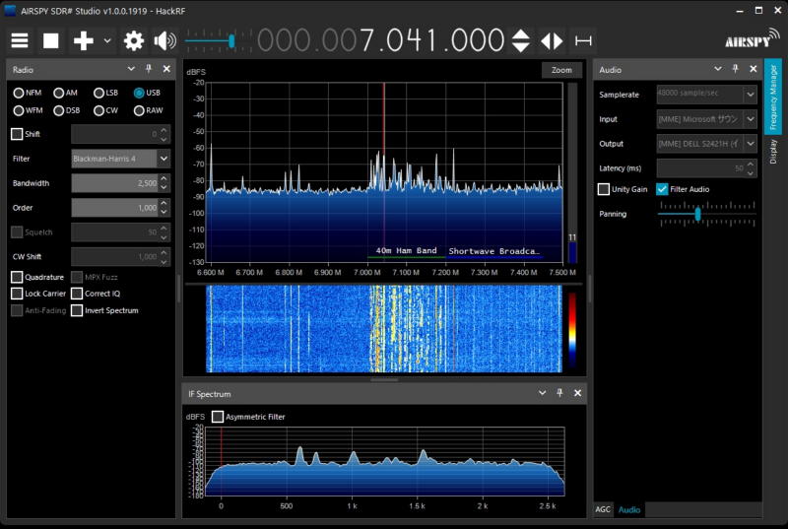Click the Bandwidth value field
Image resolution: width=788 pixels, height=529 pixels.
pyautogui.click(x=114, y=183)
